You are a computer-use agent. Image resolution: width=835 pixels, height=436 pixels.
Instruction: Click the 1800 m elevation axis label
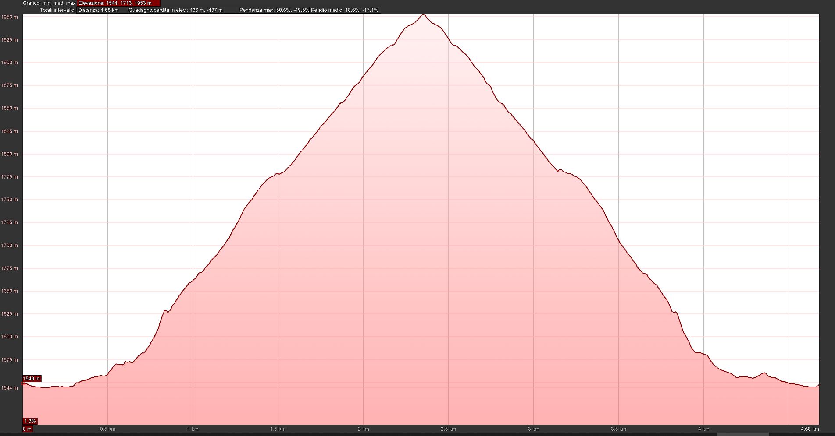point(10,154)
